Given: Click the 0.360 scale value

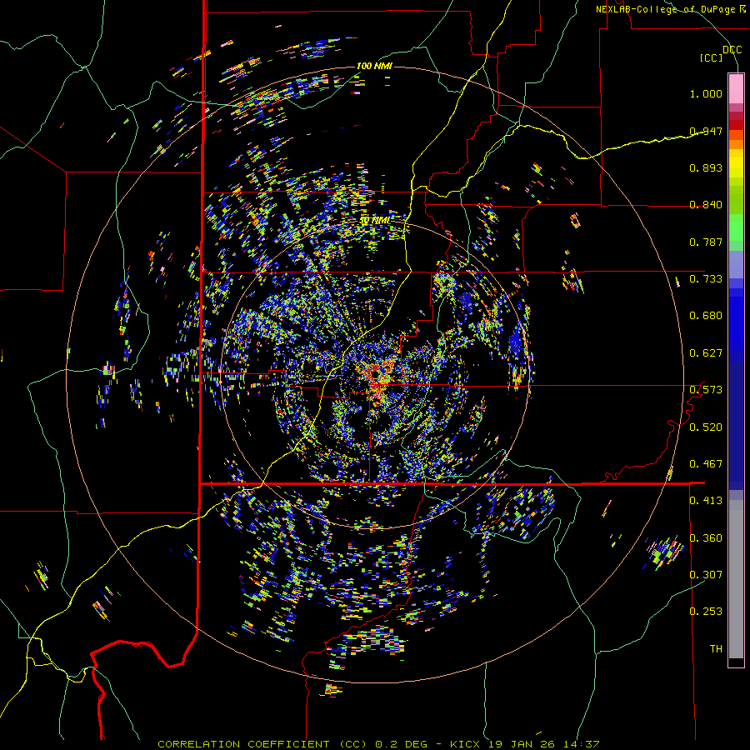Looking at the screenshot, I should 706,538.
